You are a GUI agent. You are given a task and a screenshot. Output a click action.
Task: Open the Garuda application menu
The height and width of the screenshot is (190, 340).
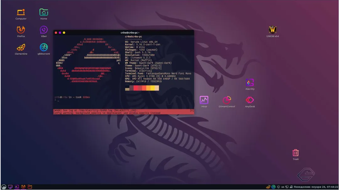pos(4,187)
